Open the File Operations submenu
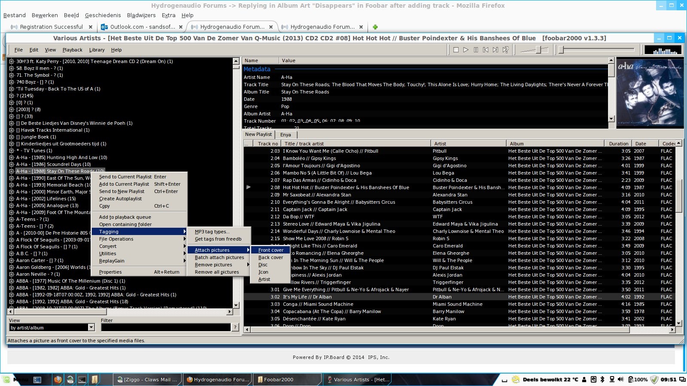 140,239
